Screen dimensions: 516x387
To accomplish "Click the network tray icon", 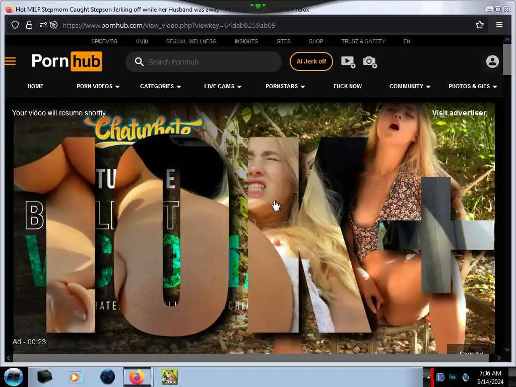I will click(x=453, y=377).
